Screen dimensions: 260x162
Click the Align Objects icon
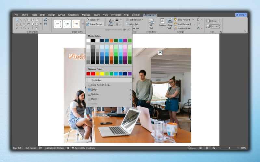tap(199, 20)
